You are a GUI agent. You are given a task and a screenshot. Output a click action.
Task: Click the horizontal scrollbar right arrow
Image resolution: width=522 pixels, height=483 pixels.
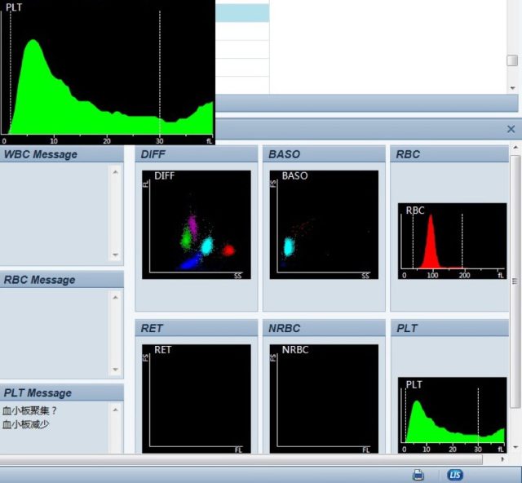tap(502, 459)
